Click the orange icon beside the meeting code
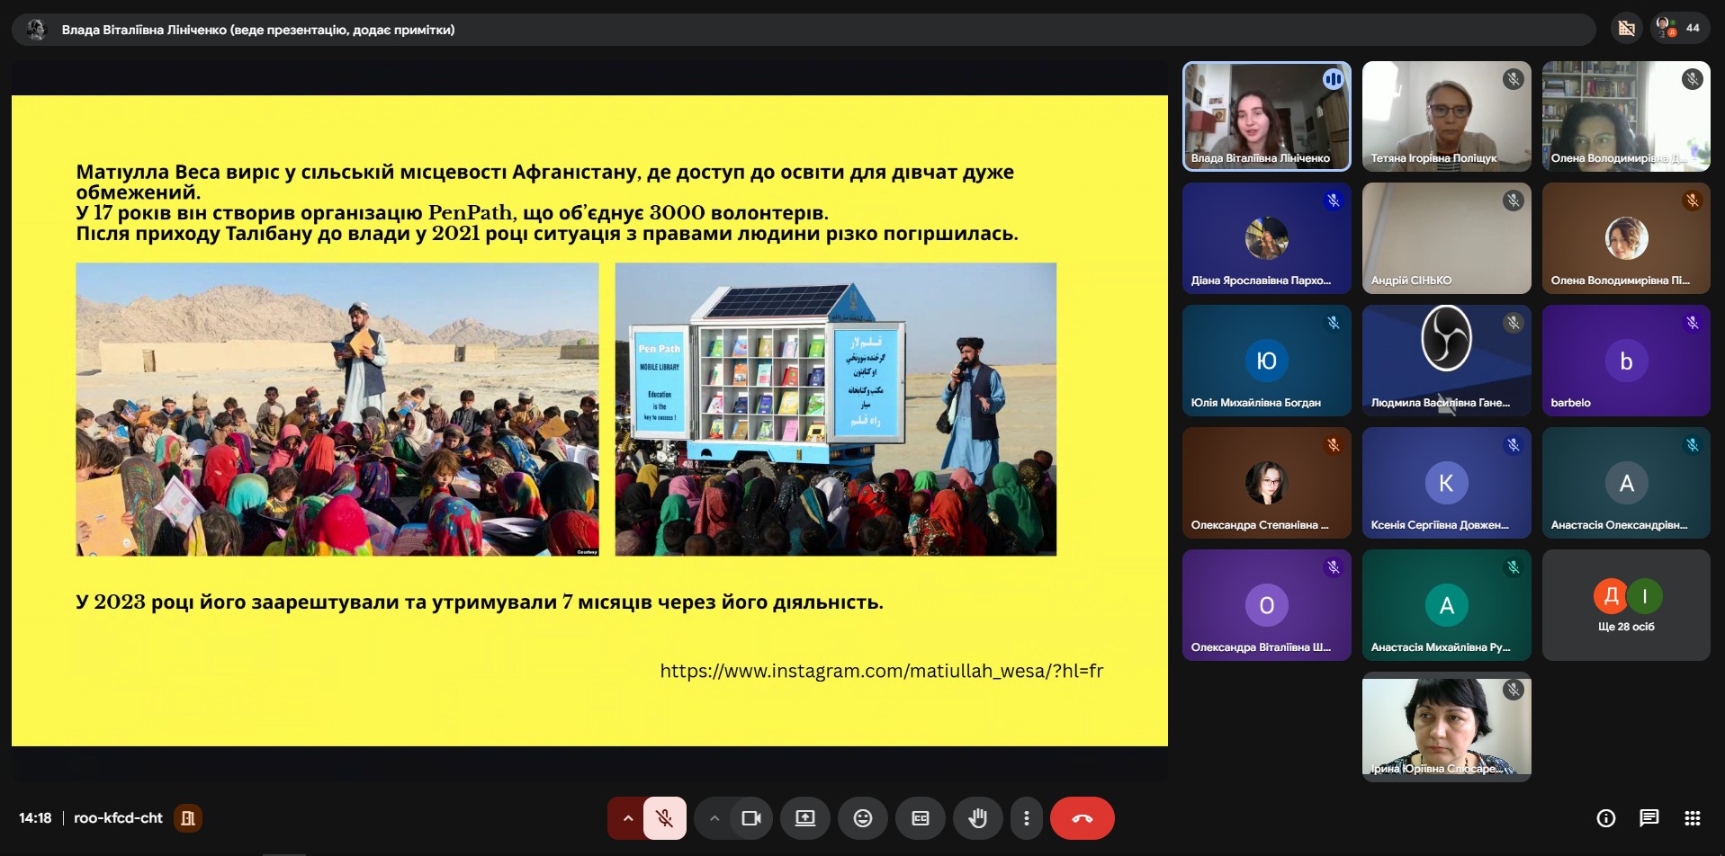This screenshot has height=856, width=1725. pos(188,818)
